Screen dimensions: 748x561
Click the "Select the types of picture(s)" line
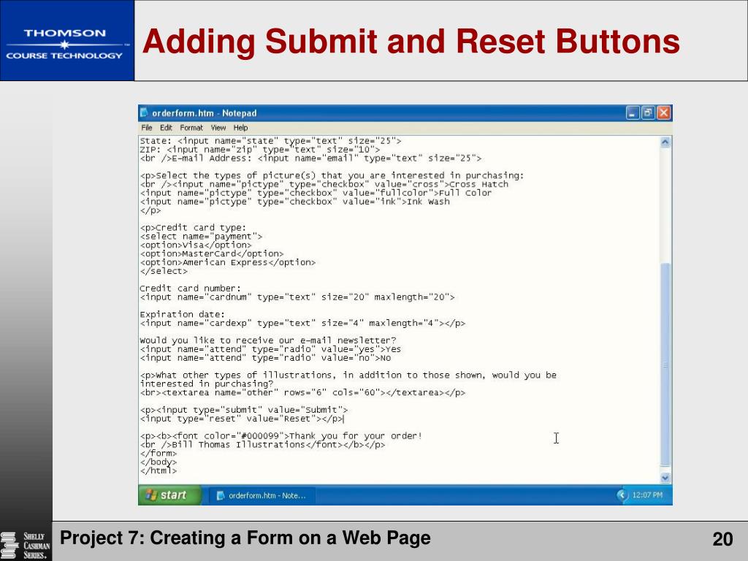[x=332, y=176]
